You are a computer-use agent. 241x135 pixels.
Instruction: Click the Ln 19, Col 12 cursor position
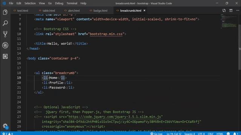click(x=174, y=133)
